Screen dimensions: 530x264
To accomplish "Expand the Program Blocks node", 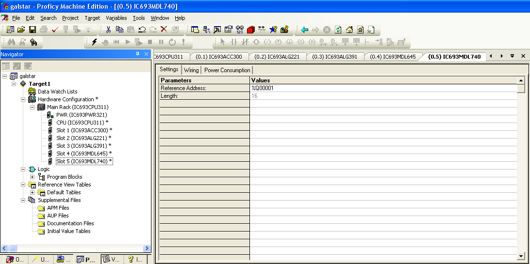I will pyautogui.click(x=32, y=177).
